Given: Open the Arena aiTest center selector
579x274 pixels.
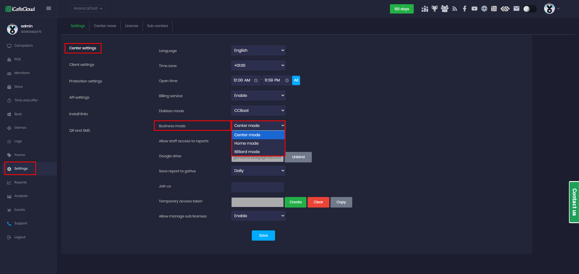Looking at the screenshot, I should (x=88, y=8).
